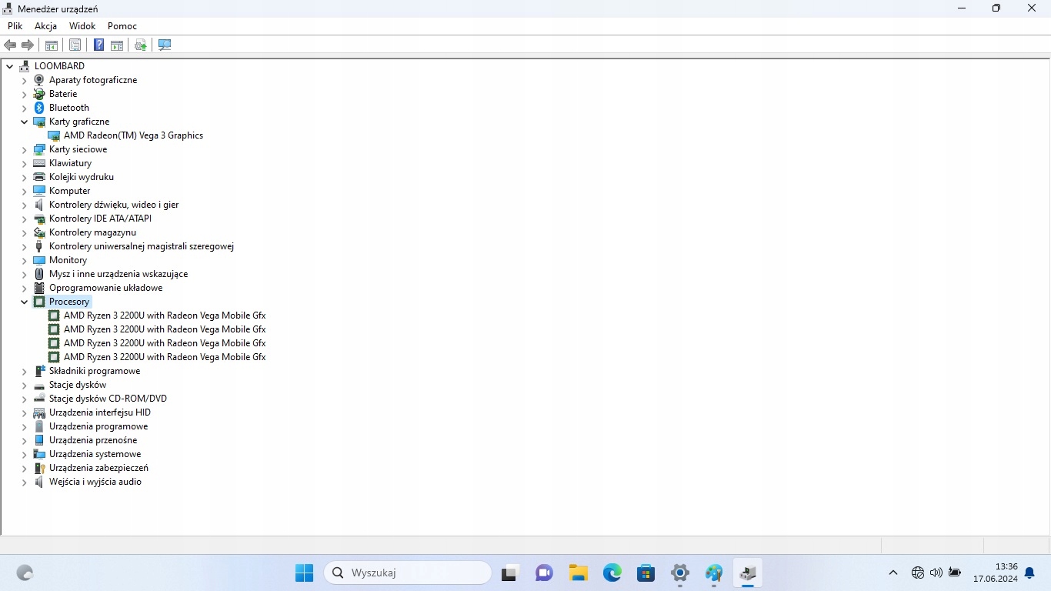Expand Wejścia i wyjścia audio category
Screen dimensions: 1051x591
(25, 482)
